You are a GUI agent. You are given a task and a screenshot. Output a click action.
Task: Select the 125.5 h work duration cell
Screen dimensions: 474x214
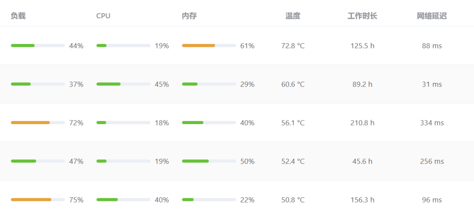coord(362,46)
